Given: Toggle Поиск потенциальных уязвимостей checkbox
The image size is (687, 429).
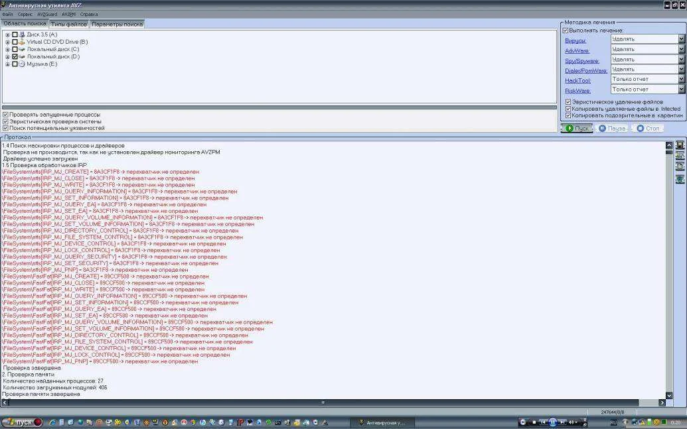Looking at the screenshot, I should [x=6, y=128].
